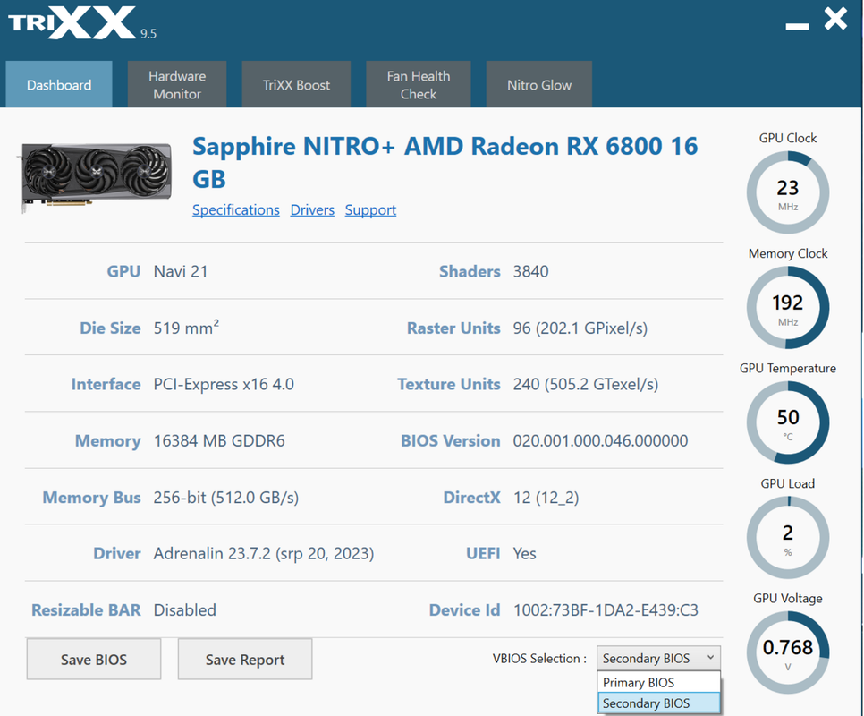Click Memory value 16384 MB GDDR6
Viewport: 864px width, 716px height.
pos(219,440)
